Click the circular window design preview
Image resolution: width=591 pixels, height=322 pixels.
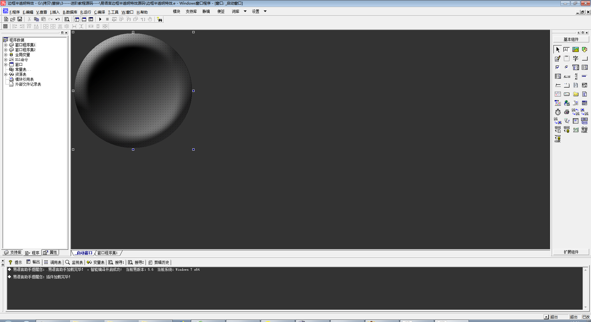coord(133,91)
